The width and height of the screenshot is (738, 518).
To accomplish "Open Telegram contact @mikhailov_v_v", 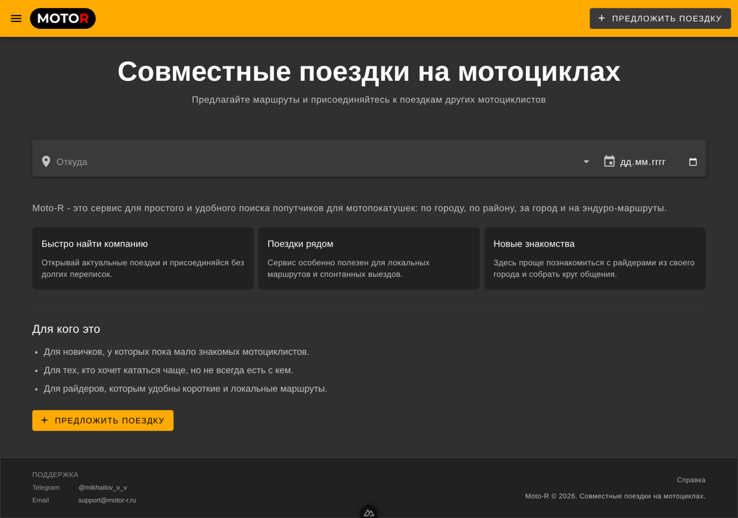I will coord(103,487).
